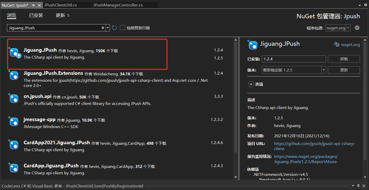Click the jmessage-cpp package icon
The height and width of the screenshot is (190, 369).
[x=14, y=122]
